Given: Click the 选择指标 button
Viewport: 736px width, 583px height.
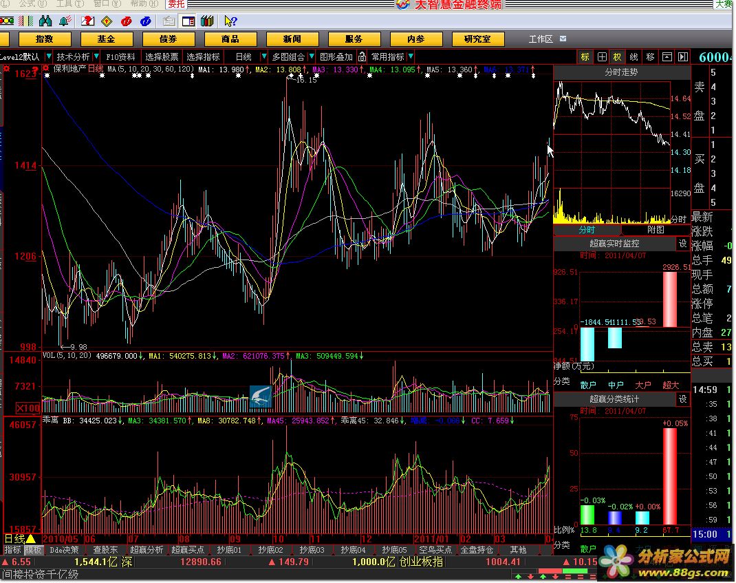Looking at the screenshot, I should point(203,57).
